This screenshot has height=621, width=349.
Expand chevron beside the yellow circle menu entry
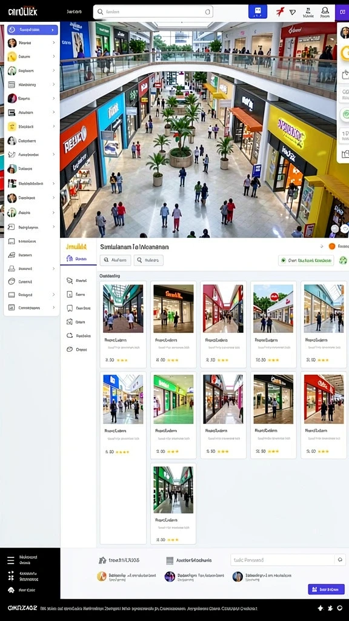(53, 56)
